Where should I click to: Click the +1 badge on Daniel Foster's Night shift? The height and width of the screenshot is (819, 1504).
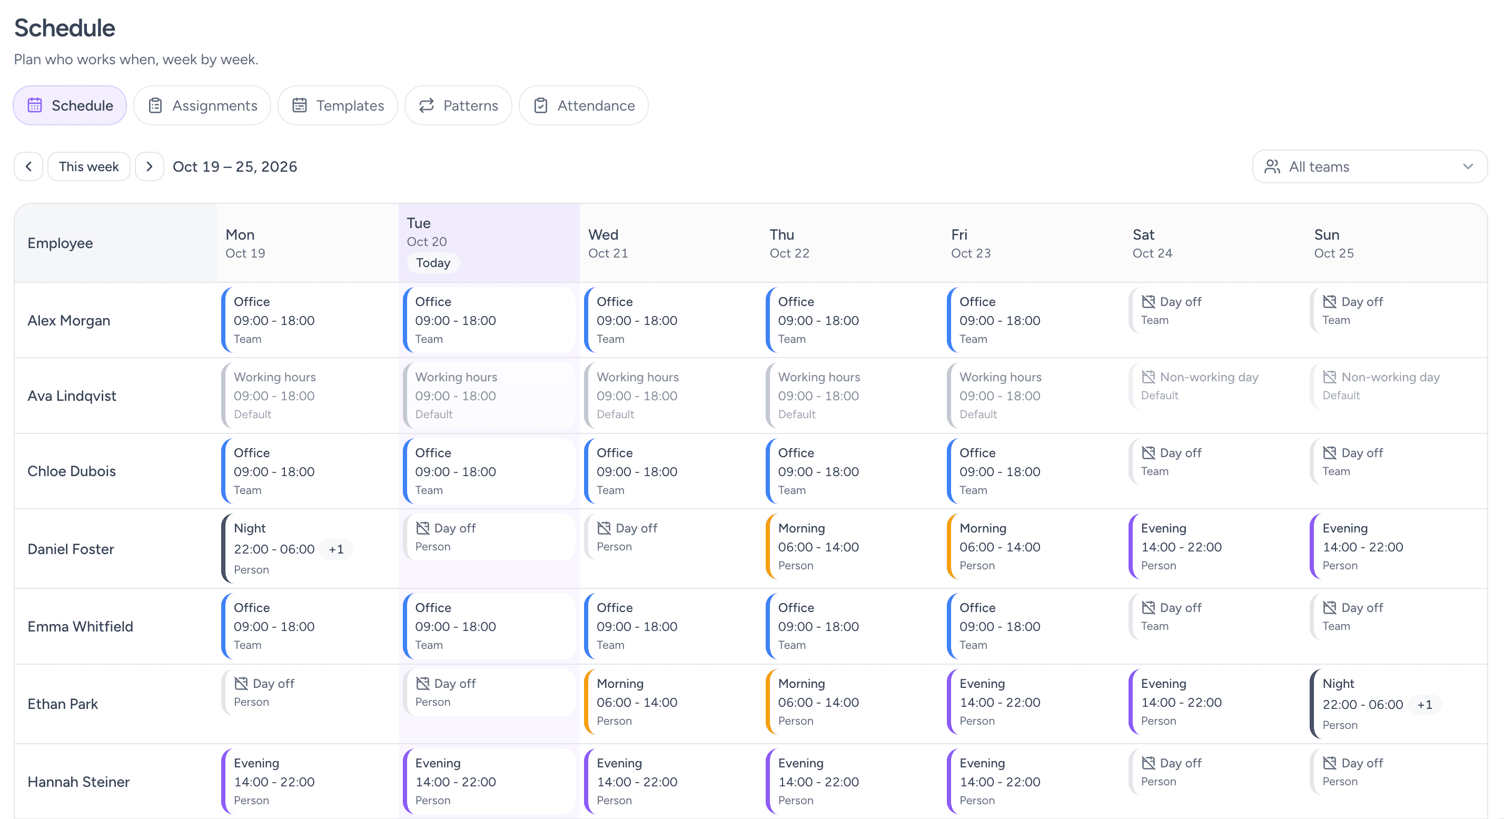tap(337, 549)
